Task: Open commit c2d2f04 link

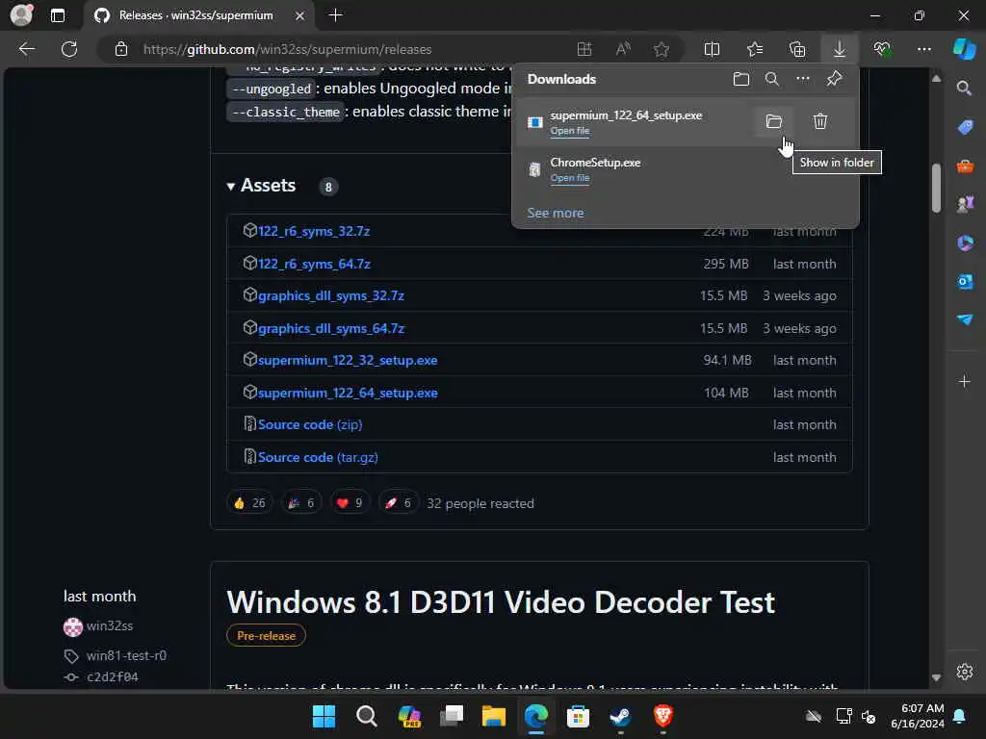Action: tap(113, 676)
